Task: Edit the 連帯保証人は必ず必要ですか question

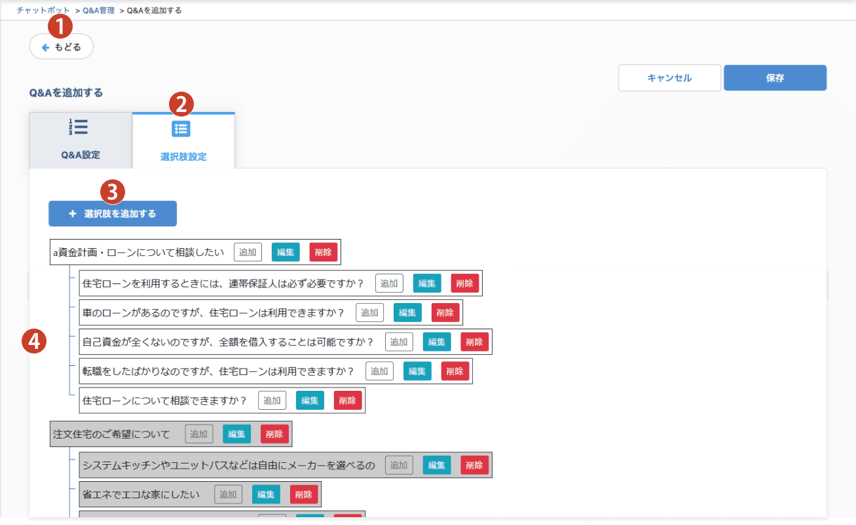Action: pyautogui.click(x=427, y=283)
